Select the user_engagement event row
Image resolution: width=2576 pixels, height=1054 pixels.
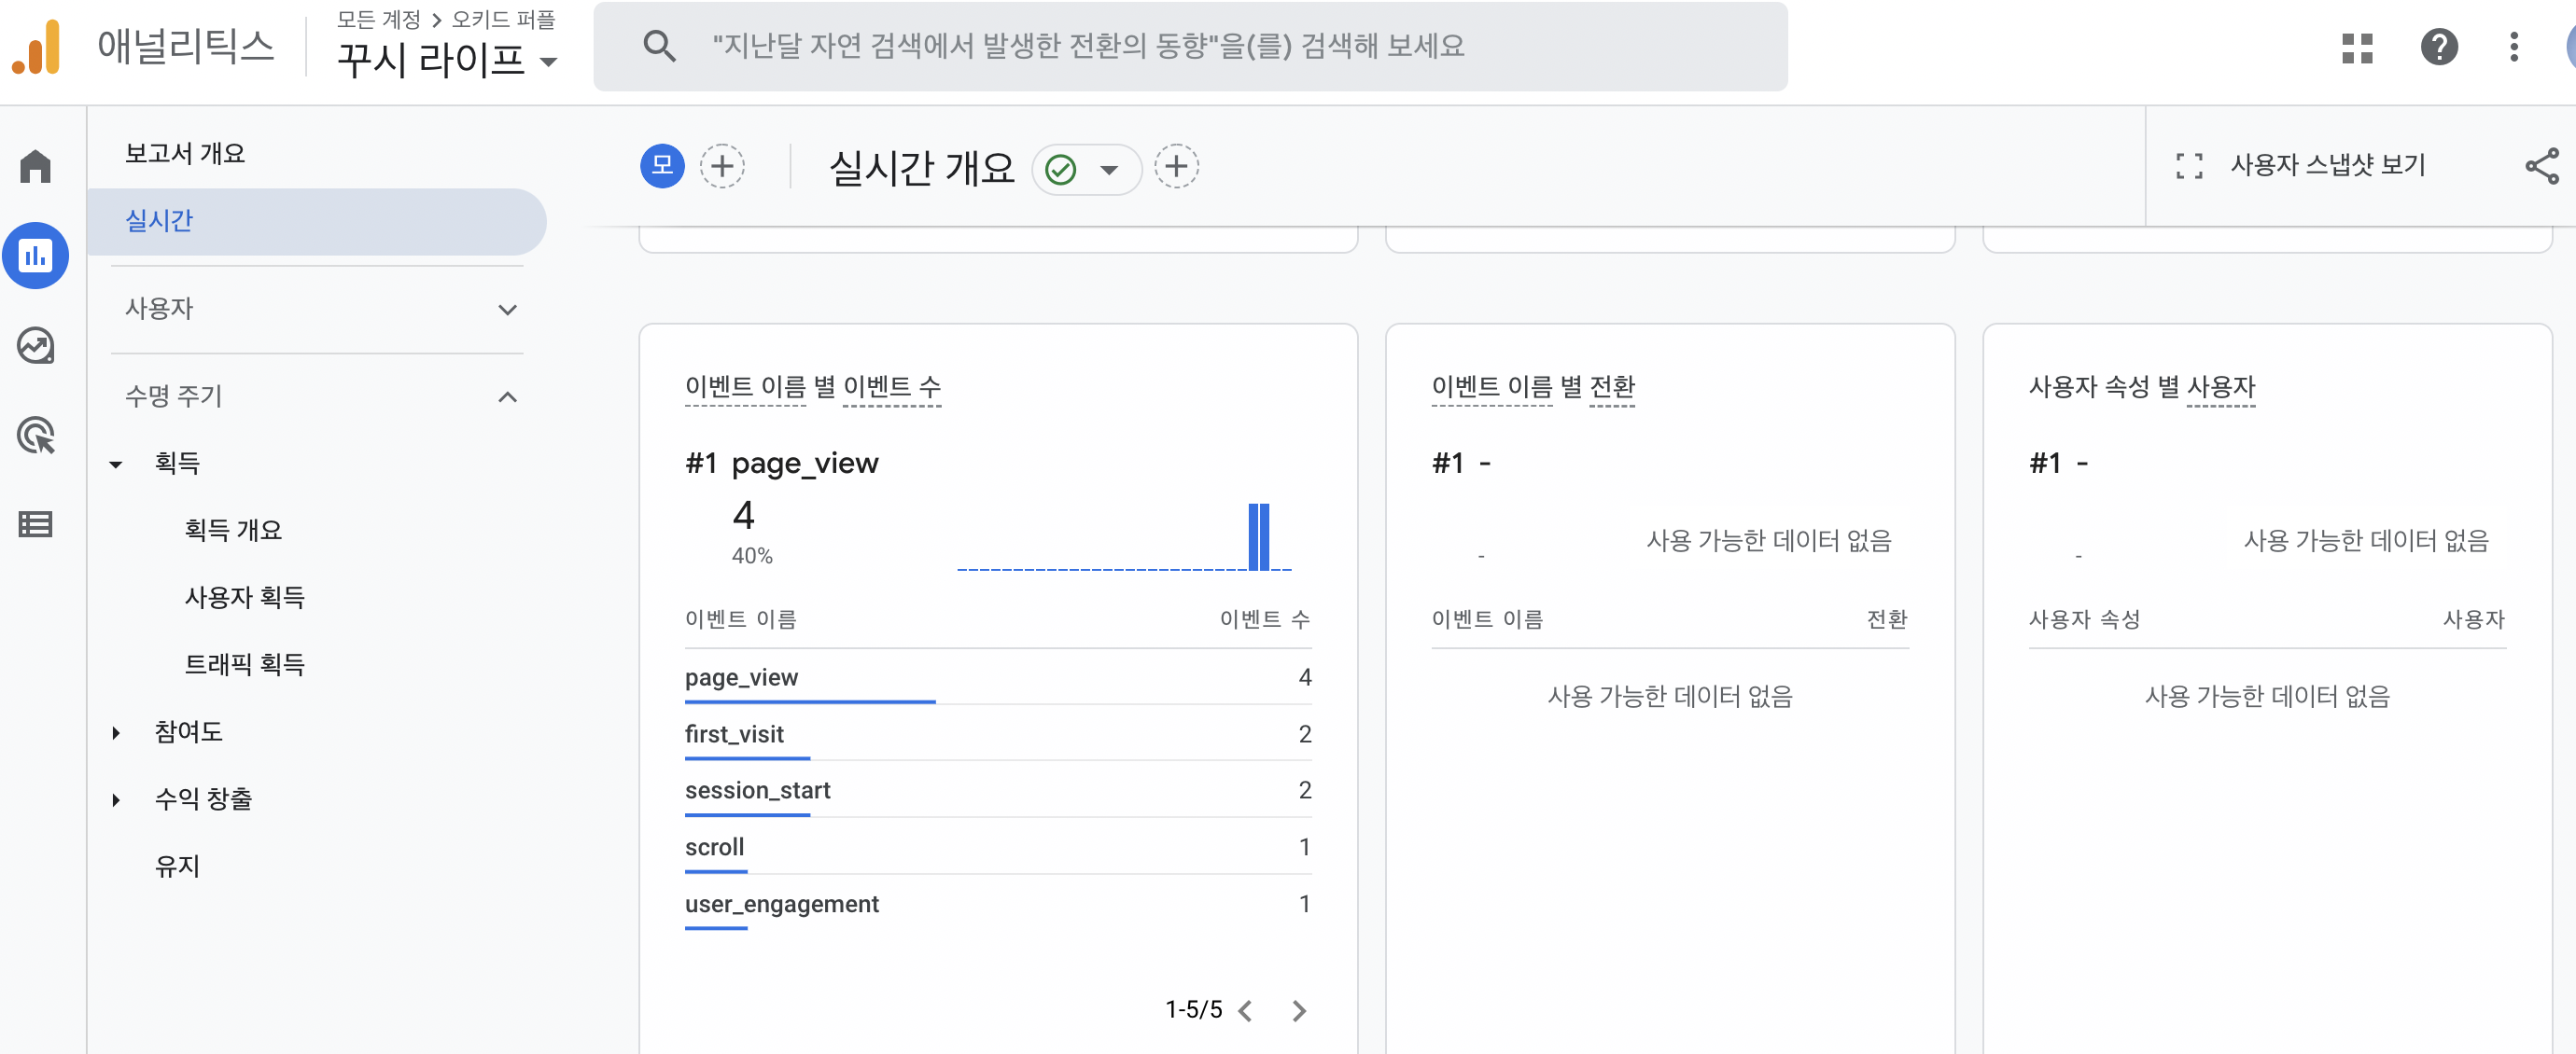pyautogui.click(x=998, y=904)
